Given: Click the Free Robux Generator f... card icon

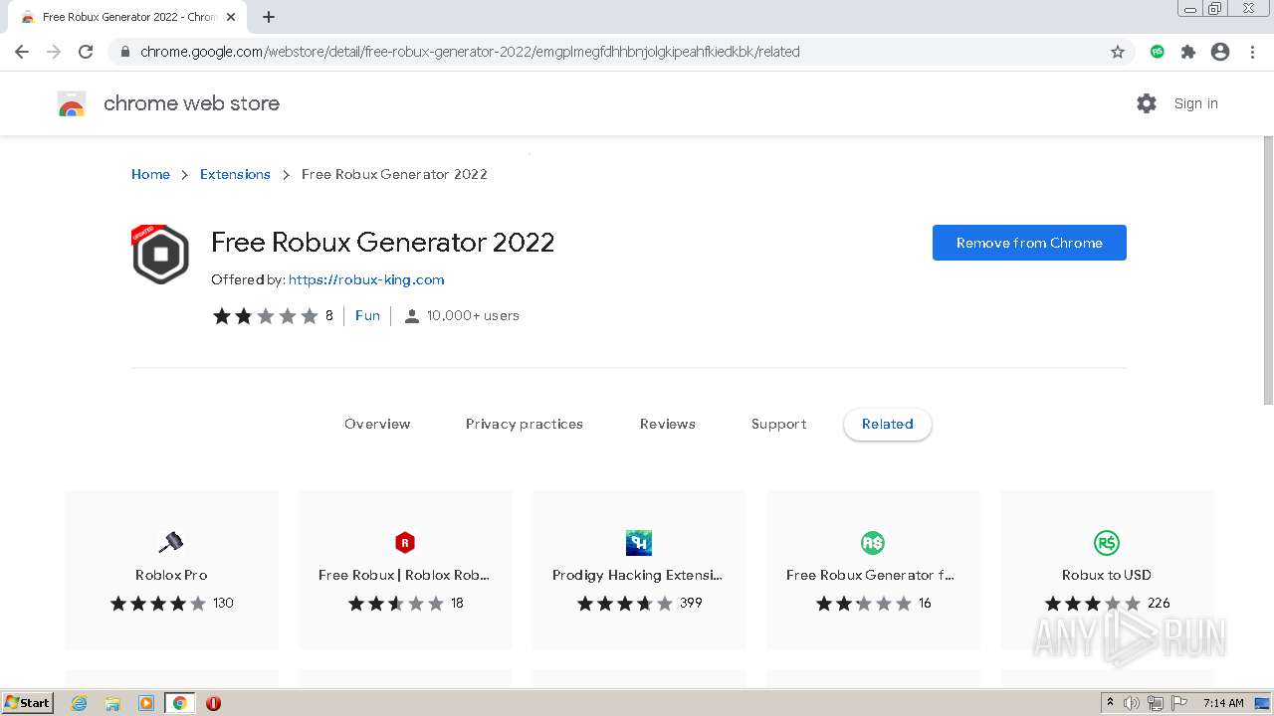Looking at the screenshot, I should point(873,543).
